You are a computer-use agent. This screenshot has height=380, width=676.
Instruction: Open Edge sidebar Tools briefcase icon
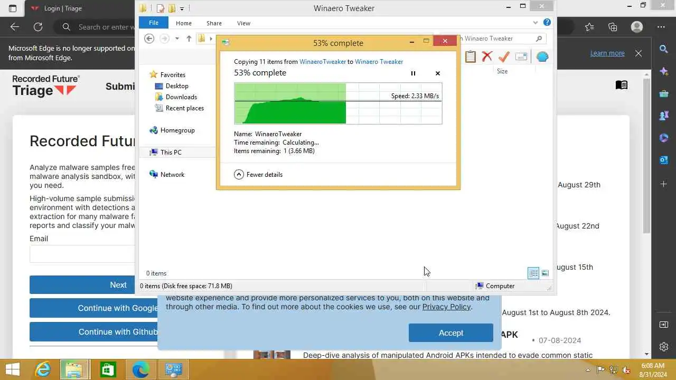(664, 94)
